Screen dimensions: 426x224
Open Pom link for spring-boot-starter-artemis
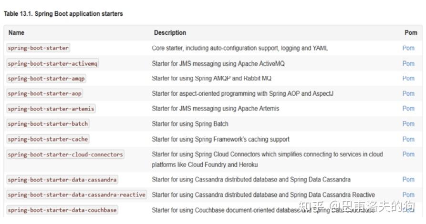(x=408, y=108)
